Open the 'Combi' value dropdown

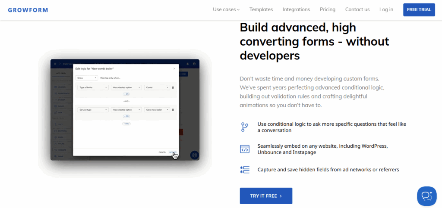pos(157,87)
